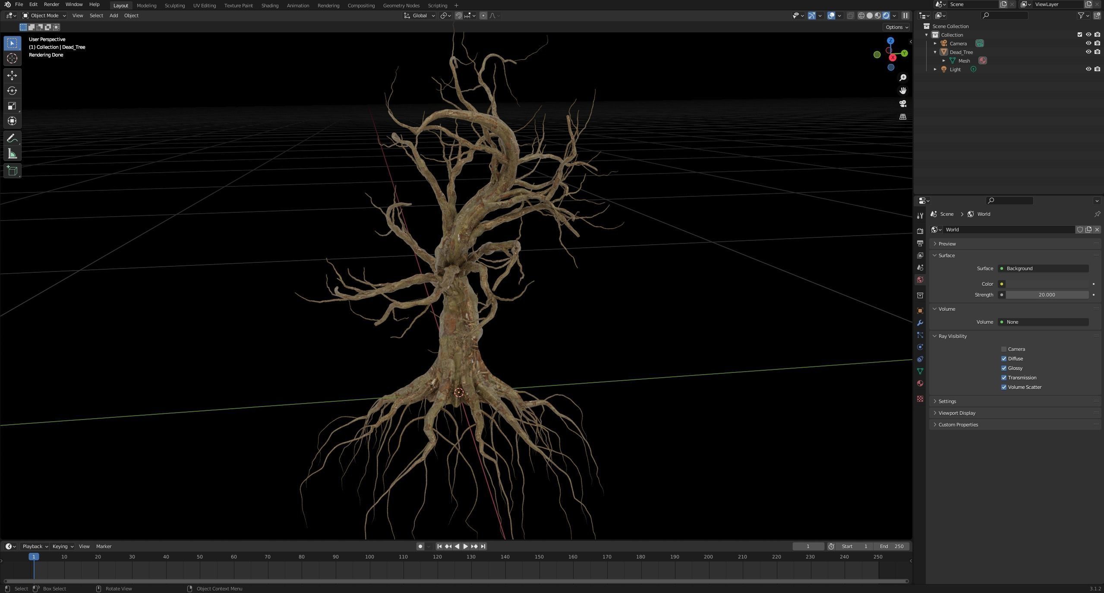The height and width of the screenshot is (593, 1104).
Task: Uncheck Volume Scatter ray visibility
Action: tap(1004, 387)
